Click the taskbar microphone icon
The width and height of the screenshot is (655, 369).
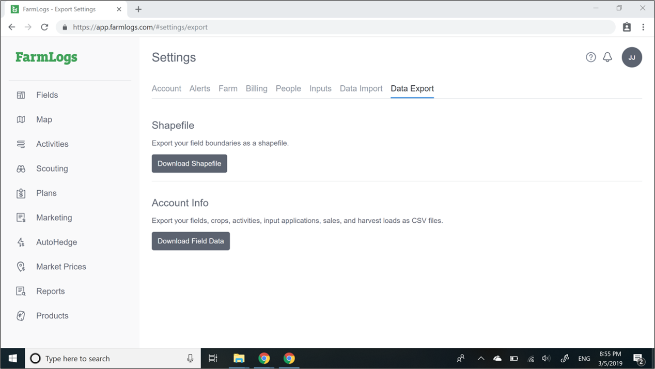(x=190, y=358)
